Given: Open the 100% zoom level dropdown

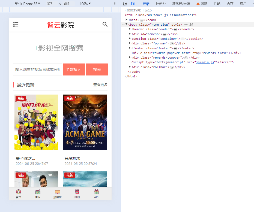Looking at the screenshot, I should (x=85, y=4).
